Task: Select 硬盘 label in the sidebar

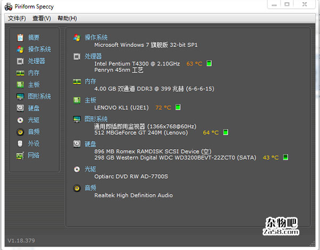Action: coord(34,108)
